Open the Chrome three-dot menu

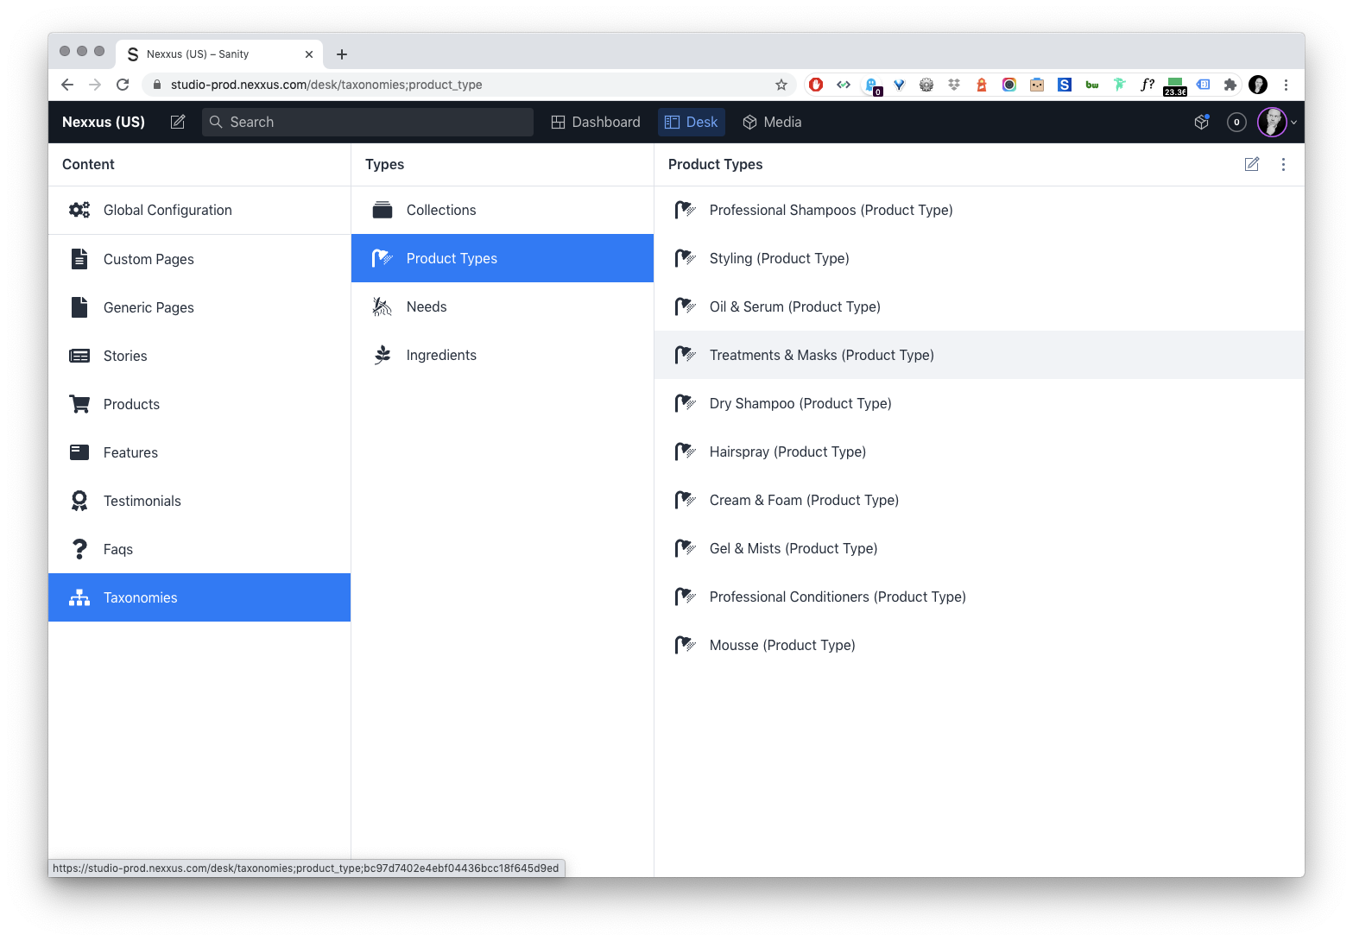1286,85
